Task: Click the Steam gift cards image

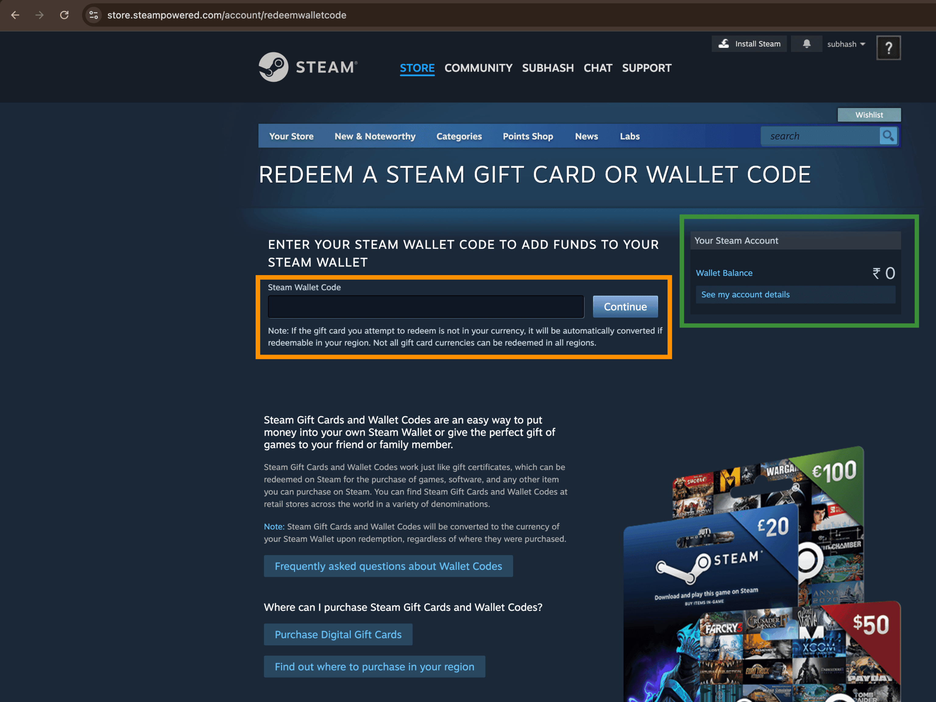Action: click(762, 574)
